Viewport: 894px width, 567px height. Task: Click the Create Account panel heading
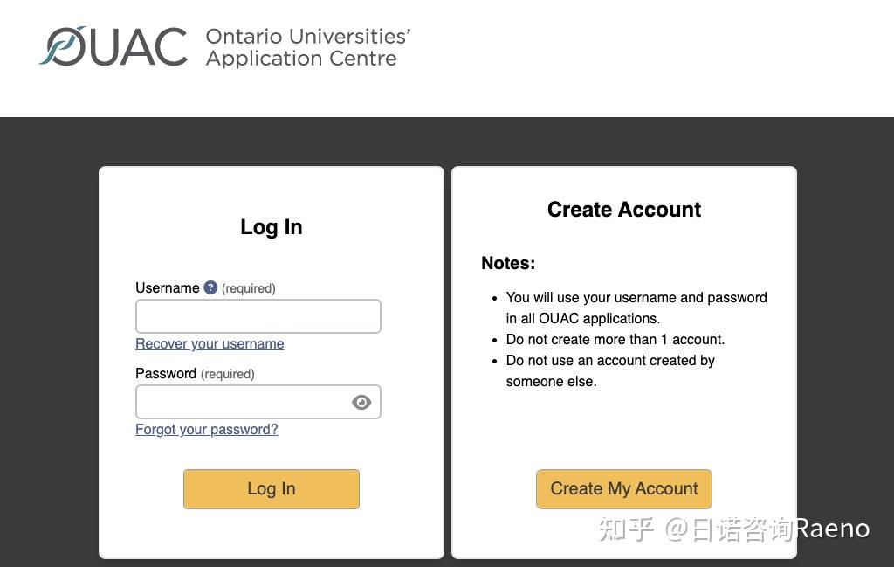point(623,210)
